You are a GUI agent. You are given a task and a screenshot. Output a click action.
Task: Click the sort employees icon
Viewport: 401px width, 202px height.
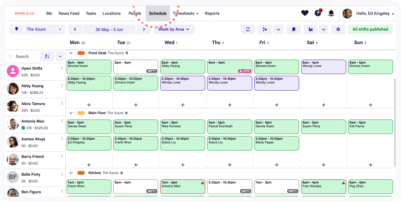[47, 56]
